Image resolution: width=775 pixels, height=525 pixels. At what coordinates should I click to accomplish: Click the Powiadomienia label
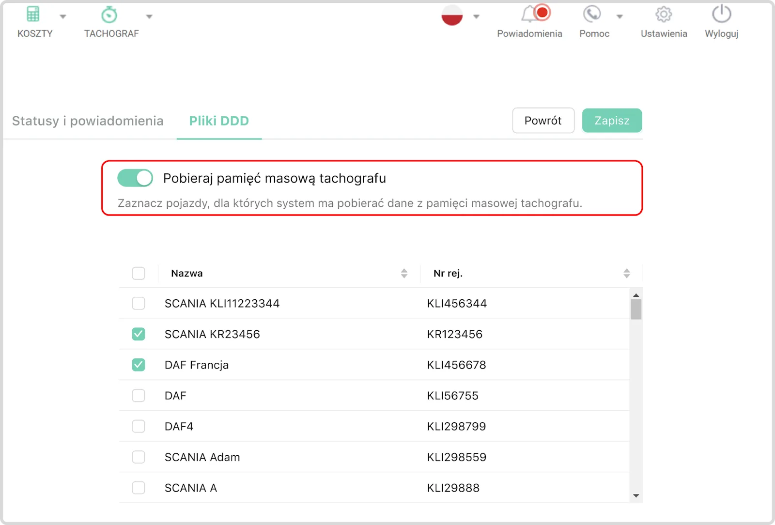point(529,33)
